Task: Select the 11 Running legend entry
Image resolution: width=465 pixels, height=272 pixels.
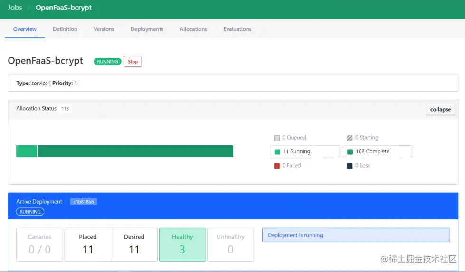Action: [x=305, y=151]
